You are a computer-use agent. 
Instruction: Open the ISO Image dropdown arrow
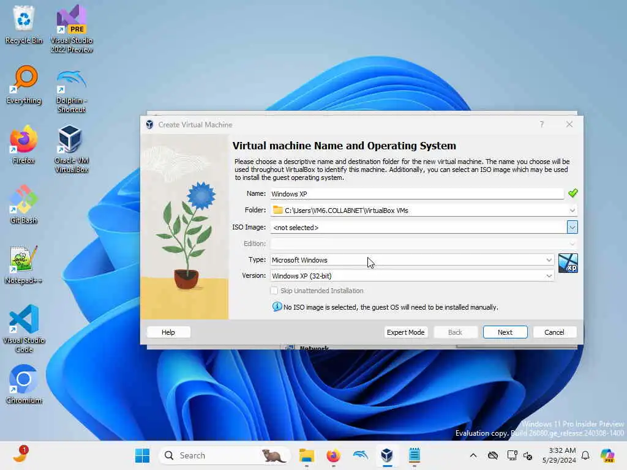point(573,228)
